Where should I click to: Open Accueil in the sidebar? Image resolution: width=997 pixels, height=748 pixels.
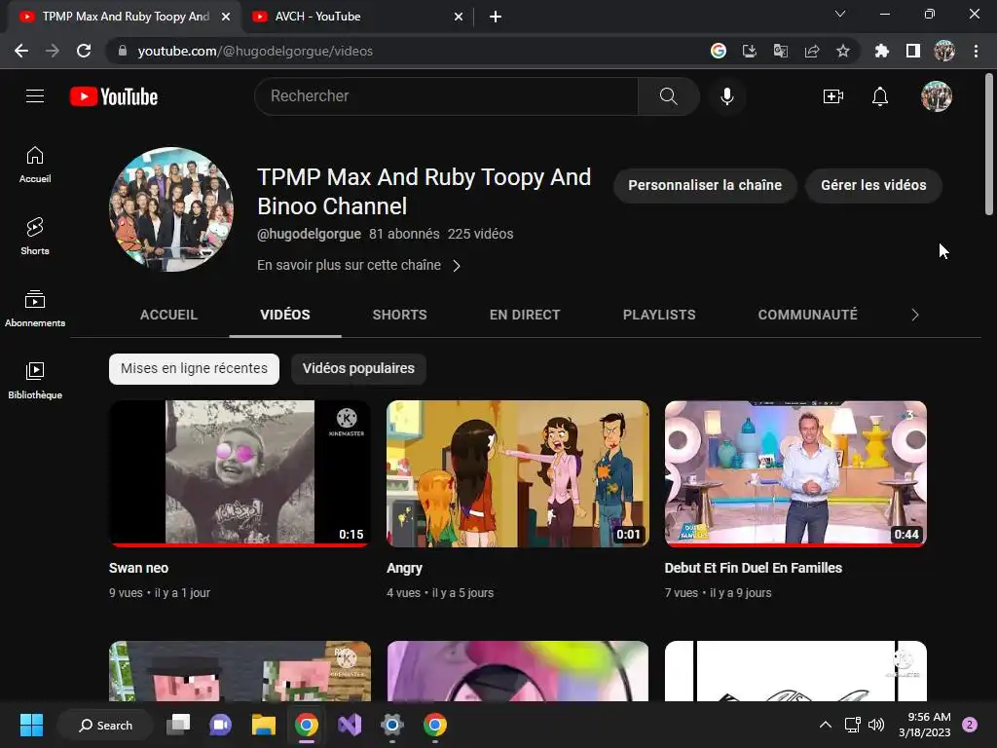[x=35, y=165]
